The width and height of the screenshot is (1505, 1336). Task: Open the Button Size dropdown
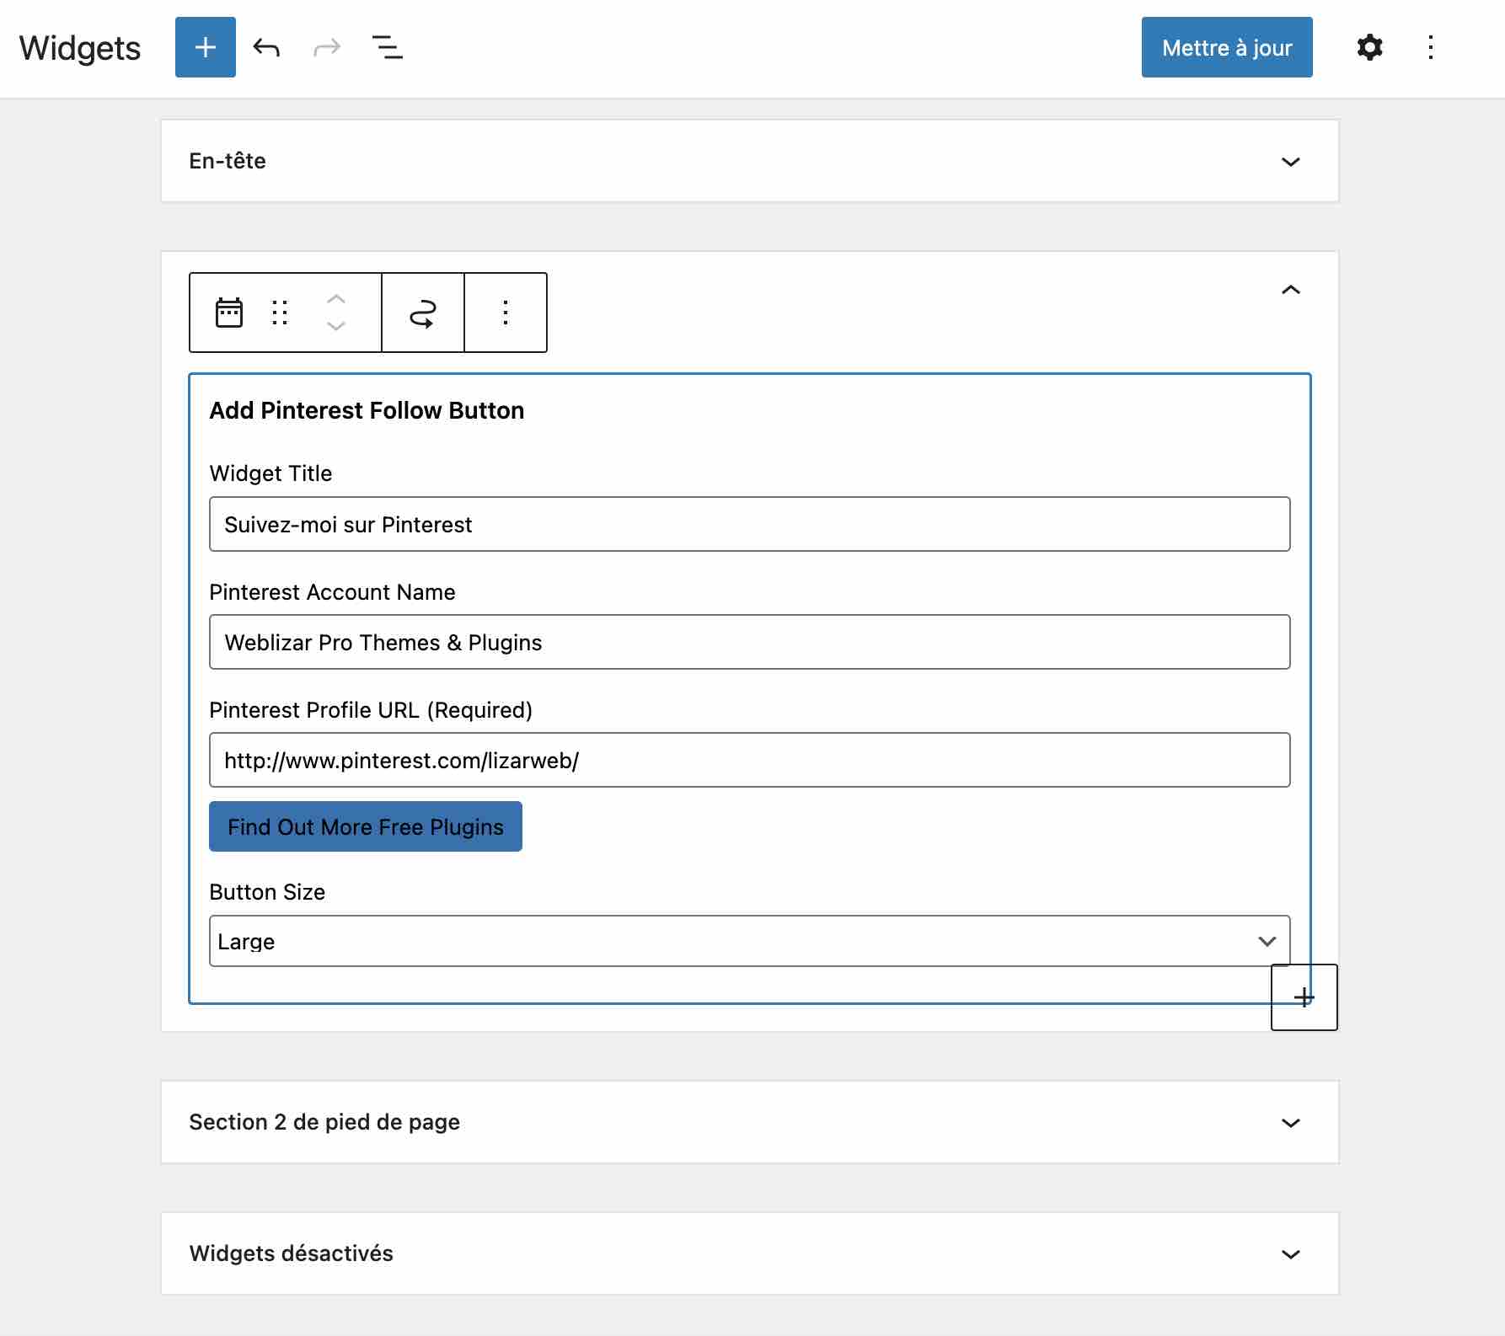750,941
